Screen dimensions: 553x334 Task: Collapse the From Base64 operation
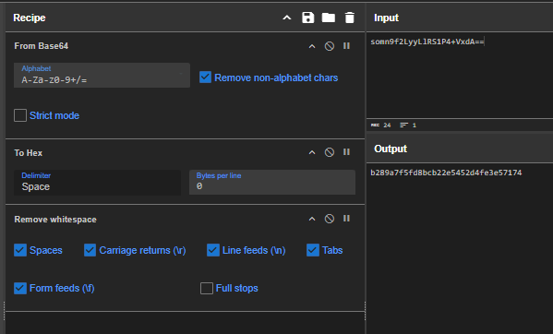312,46
